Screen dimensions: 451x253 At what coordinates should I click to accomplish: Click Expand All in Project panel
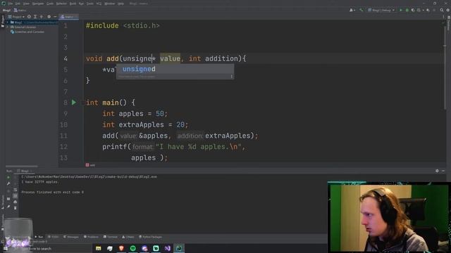coord(35,17)
